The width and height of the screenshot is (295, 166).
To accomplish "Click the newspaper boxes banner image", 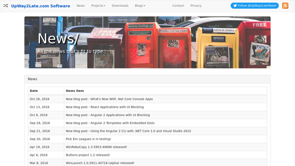I will pos(147,42).
